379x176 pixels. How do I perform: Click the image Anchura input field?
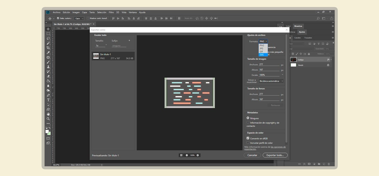[x=269, y=64]
